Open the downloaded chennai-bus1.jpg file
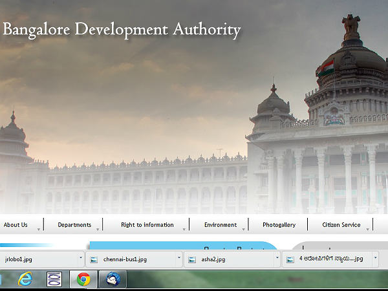 125,259
